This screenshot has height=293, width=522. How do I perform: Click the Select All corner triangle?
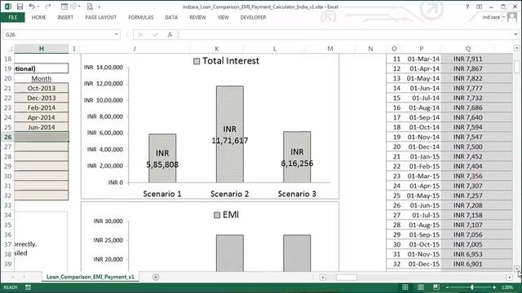pyautogui.click(x=10, y=49)
